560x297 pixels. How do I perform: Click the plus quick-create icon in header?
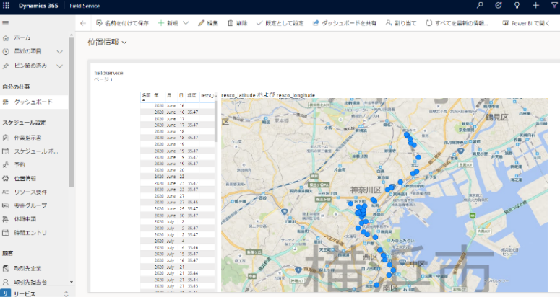(x=535, y=6)
